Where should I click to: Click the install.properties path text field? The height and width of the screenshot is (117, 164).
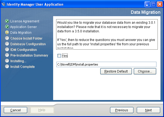[106, 64]
